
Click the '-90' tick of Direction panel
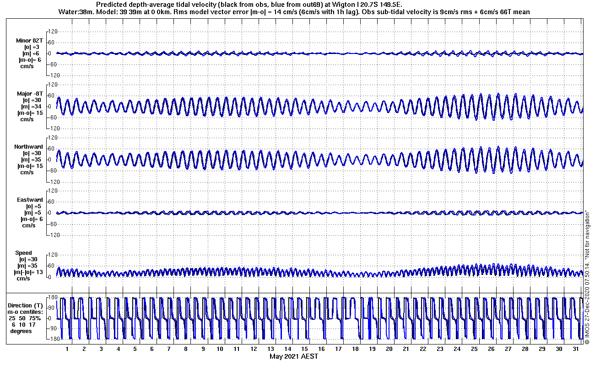tap(52, 328)
